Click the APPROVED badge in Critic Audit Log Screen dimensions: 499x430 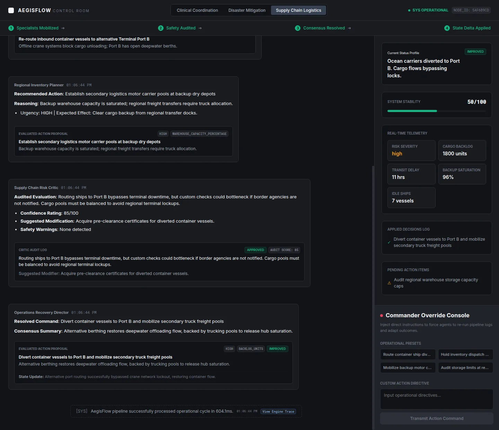pyautogui.click(x=255, y=250)
